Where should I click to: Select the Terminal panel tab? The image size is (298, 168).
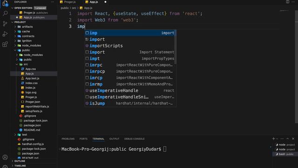(98, 139)
